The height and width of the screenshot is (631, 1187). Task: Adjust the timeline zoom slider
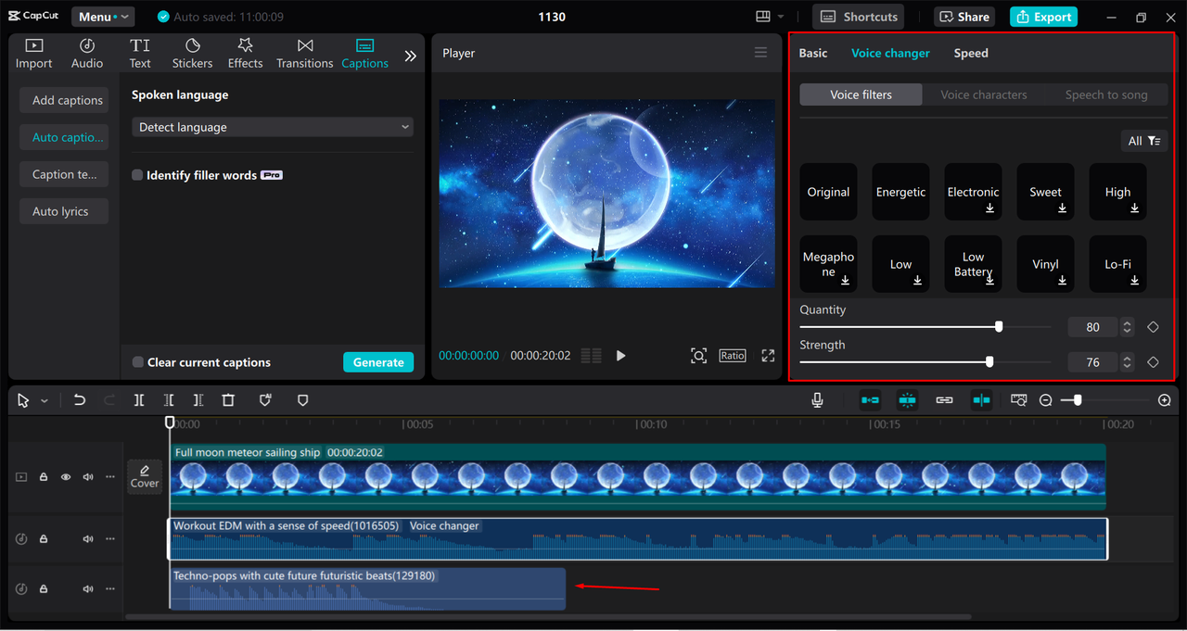[x=1077, y=400]
